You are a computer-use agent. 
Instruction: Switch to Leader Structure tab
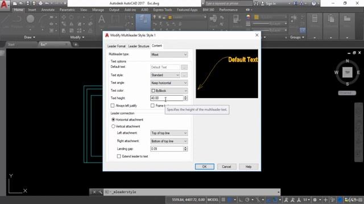click(139, 46)
